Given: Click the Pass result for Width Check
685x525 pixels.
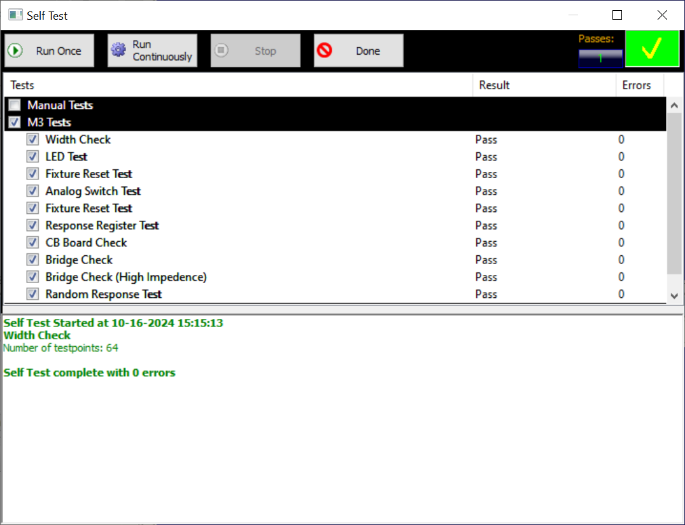Looking at the screenshot, I should (x=486, y=139).
